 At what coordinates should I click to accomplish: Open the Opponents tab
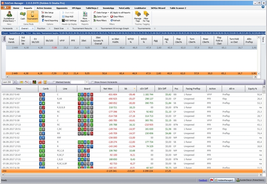pos(62,8)
